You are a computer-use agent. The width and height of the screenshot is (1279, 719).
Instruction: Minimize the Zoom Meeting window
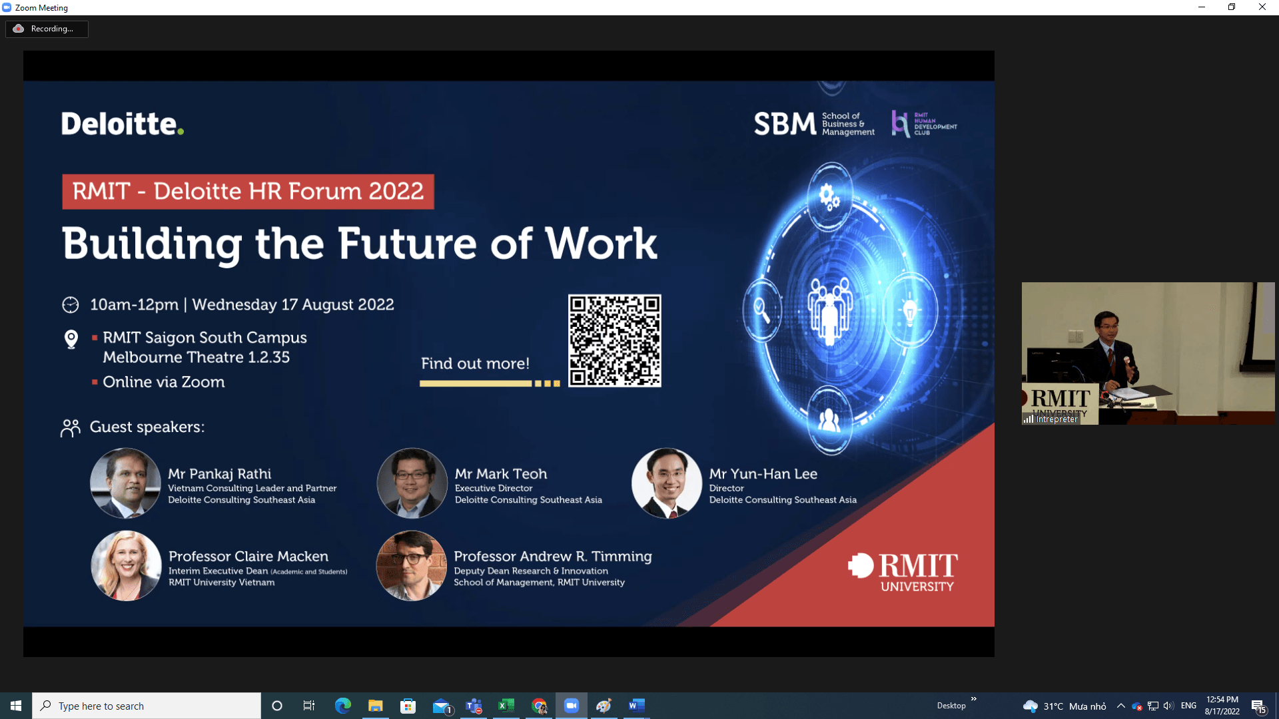pos(1202,7)
